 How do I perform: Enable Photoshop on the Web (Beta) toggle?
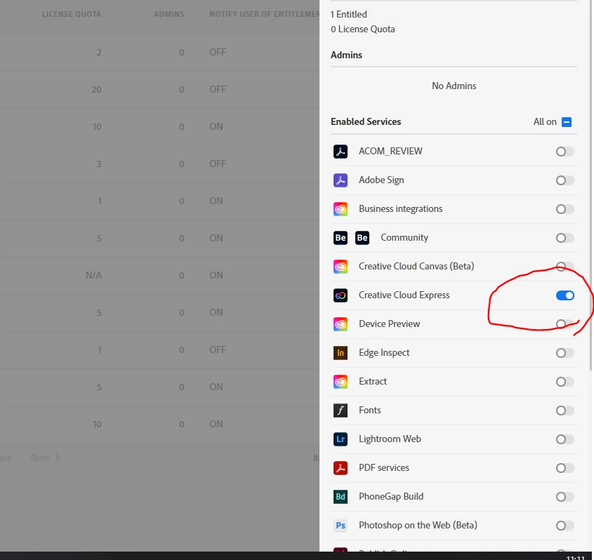[x=565, y=526]
